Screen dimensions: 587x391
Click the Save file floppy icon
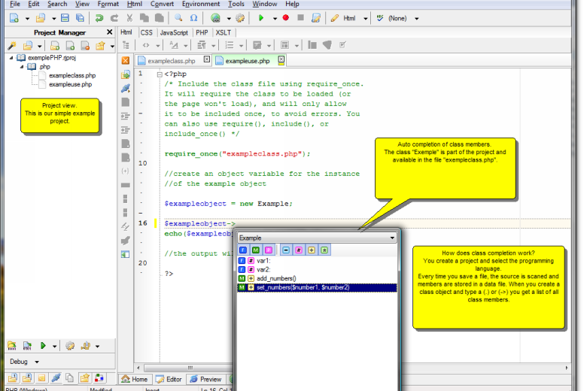65,18
